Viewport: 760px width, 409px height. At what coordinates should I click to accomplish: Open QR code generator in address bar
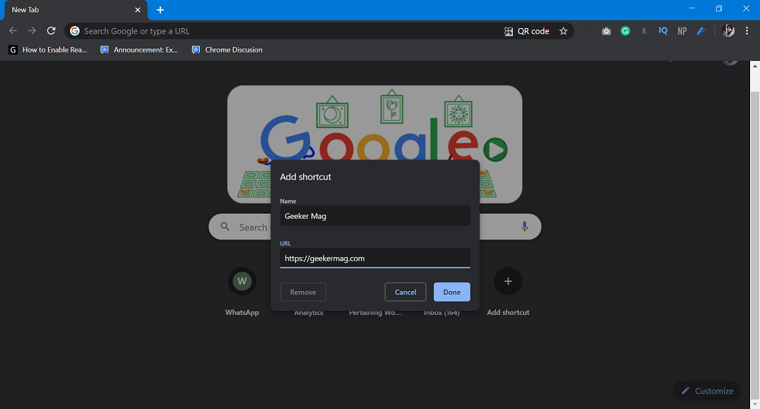527,31
